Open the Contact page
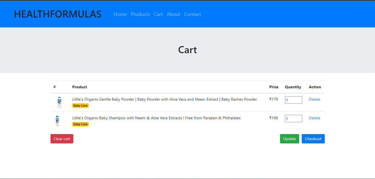 point(192,14)
